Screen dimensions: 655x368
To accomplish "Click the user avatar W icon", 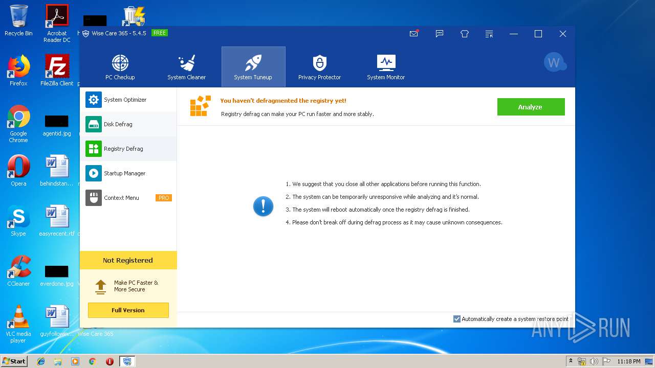I will [x=554, y=62].
